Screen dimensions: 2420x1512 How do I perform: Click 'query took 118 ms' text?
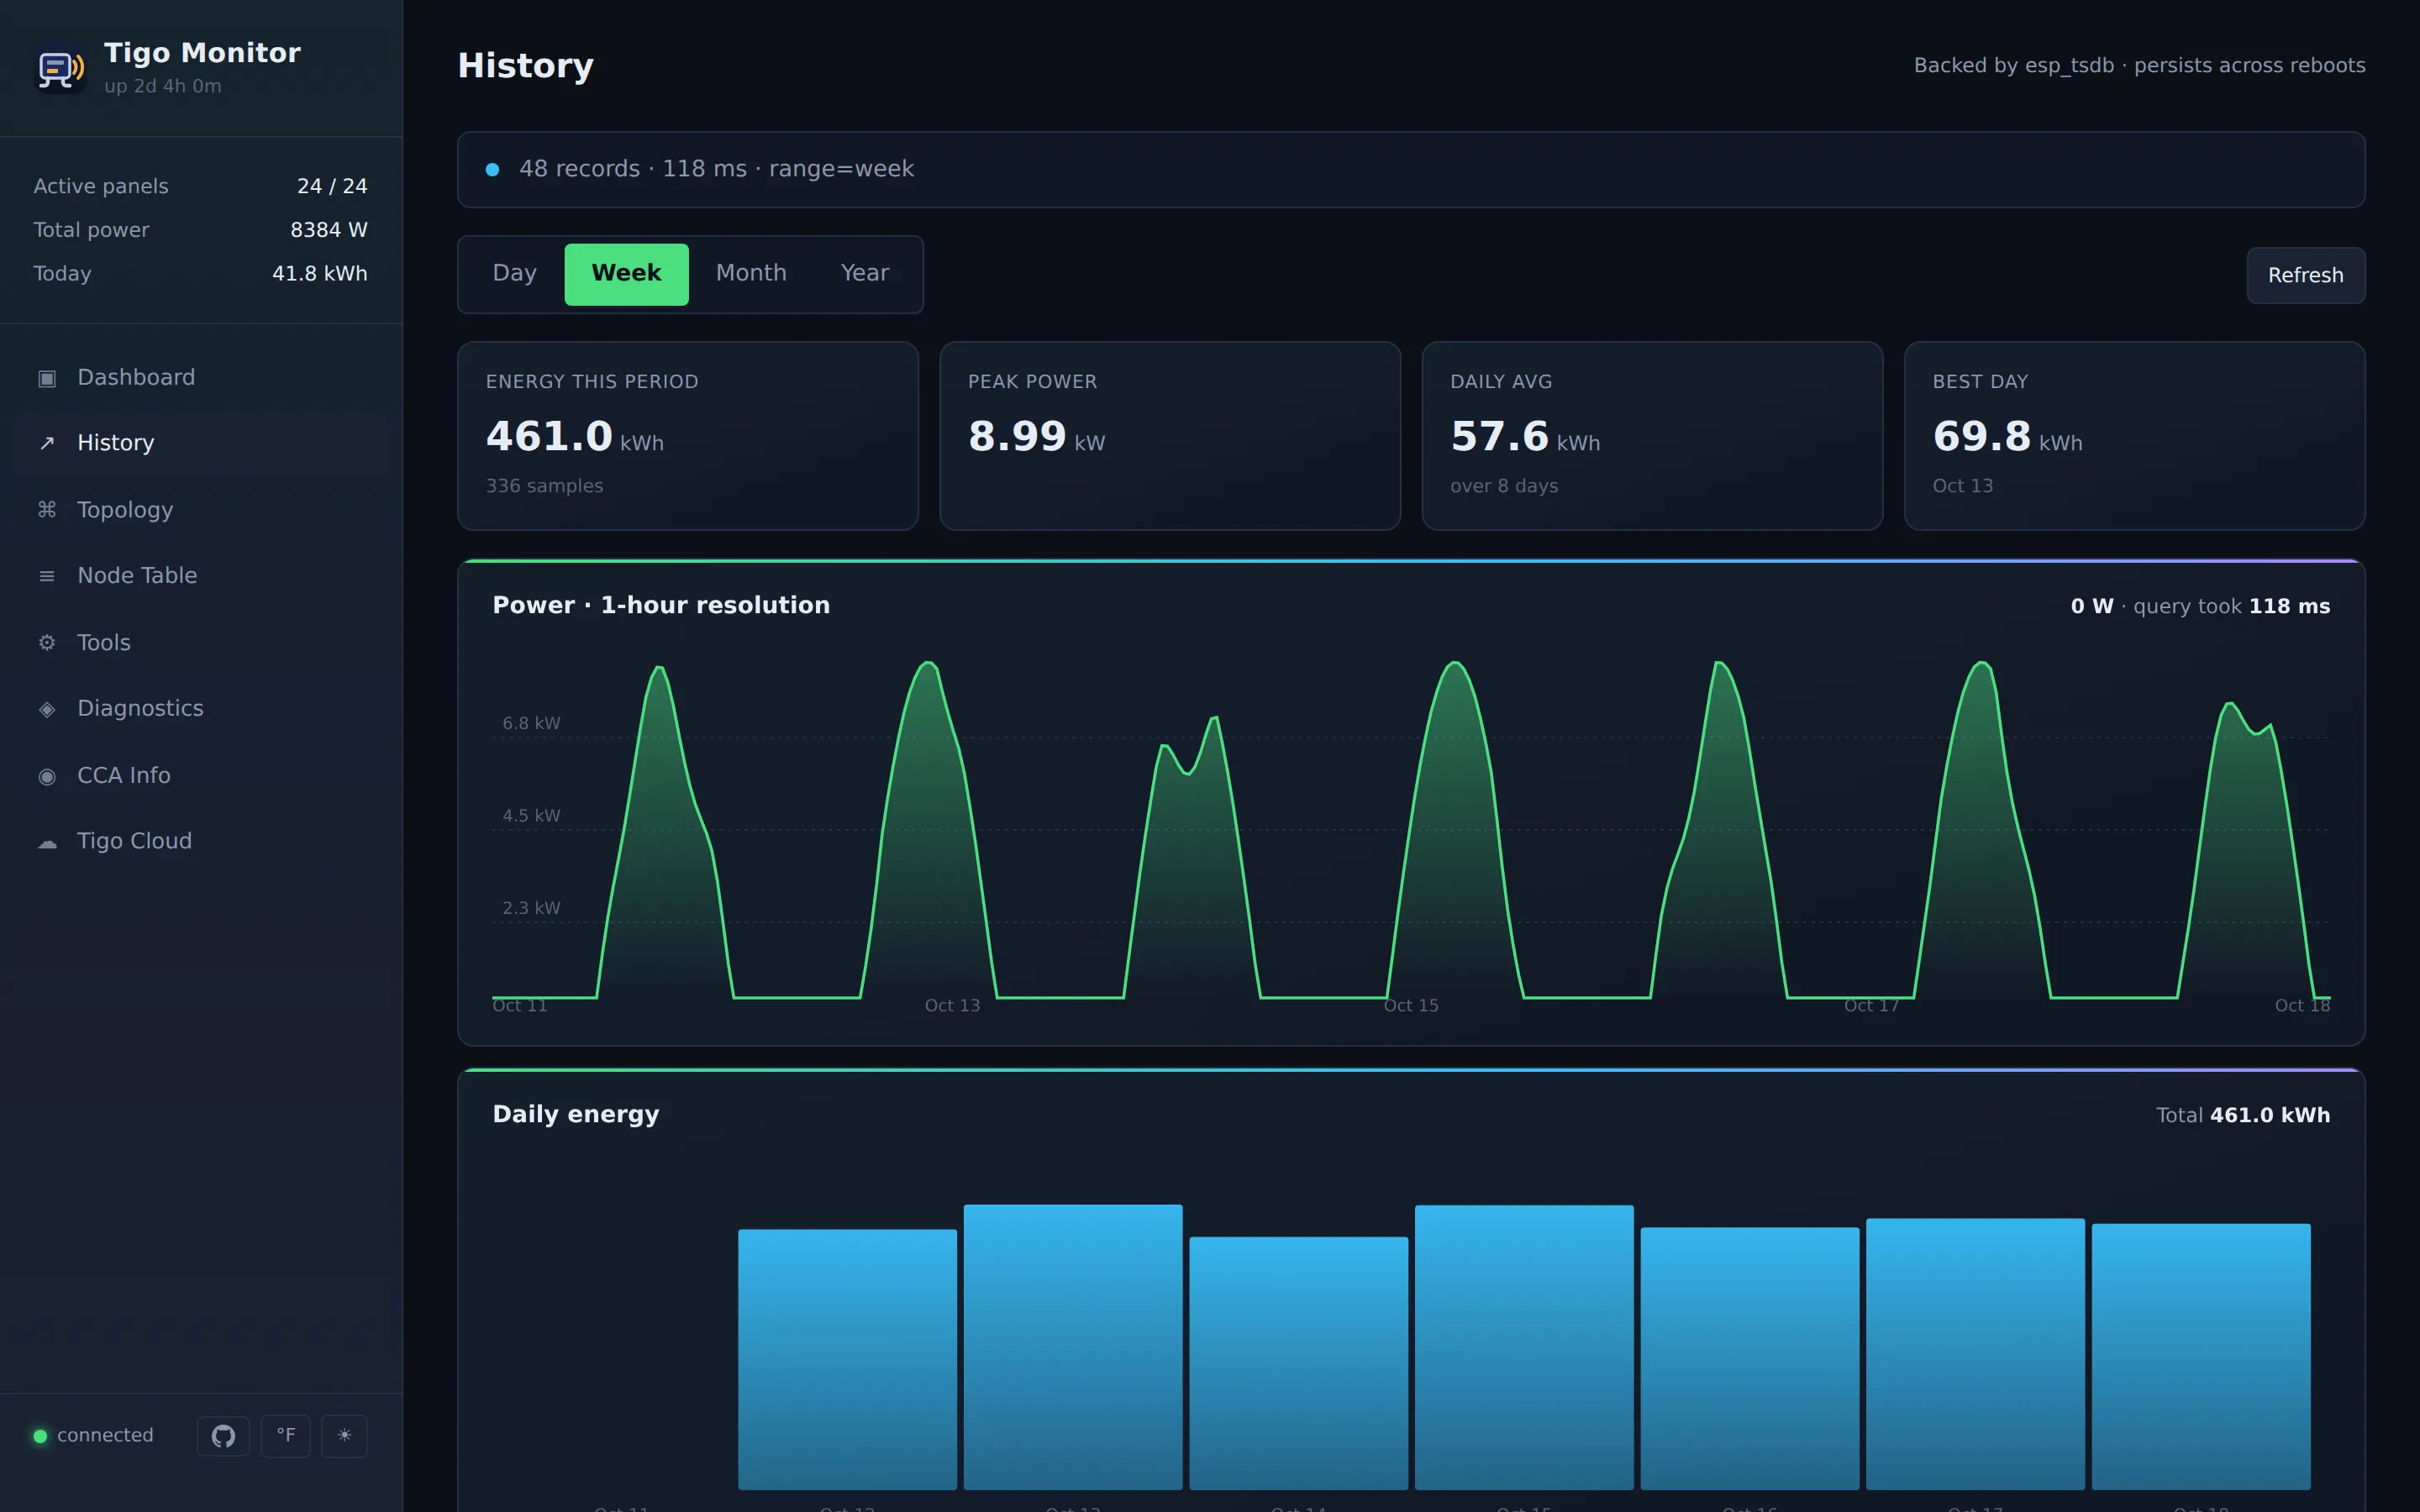coord(2232,607)
